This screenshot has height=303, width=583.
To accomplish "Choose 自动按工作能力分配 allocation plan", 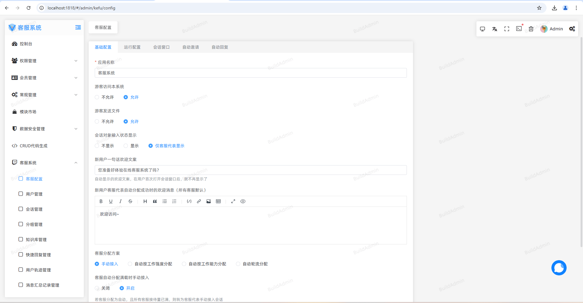I will (204, 264).
